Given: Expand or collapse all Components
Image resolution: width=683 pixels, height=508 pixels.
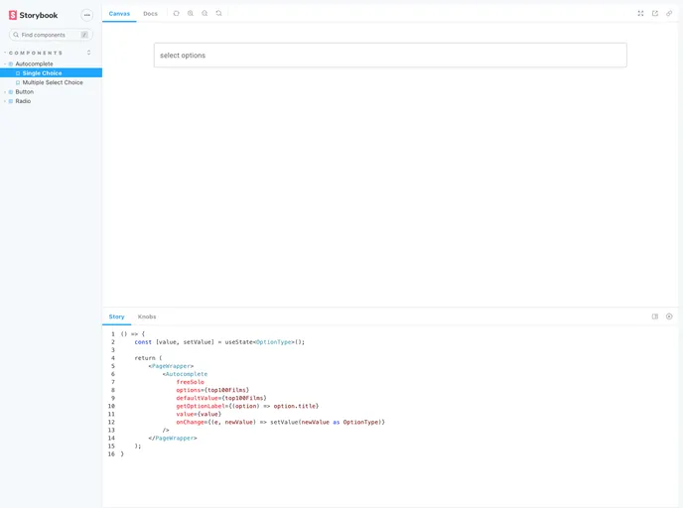Looking at the screenshot, I should (89, 53).
